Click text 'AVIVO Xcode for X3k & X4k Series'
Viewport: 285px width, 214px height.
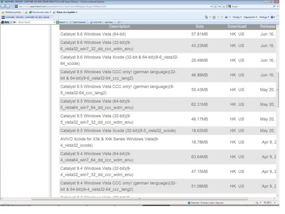(92, 139)
